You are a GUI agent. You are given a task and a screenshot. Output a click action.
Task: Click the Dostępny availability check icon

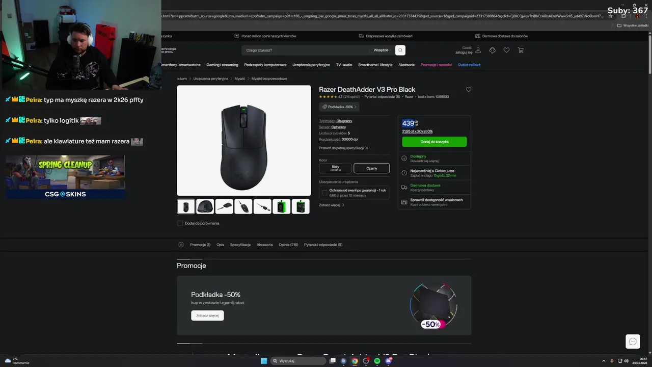point(404,159)
